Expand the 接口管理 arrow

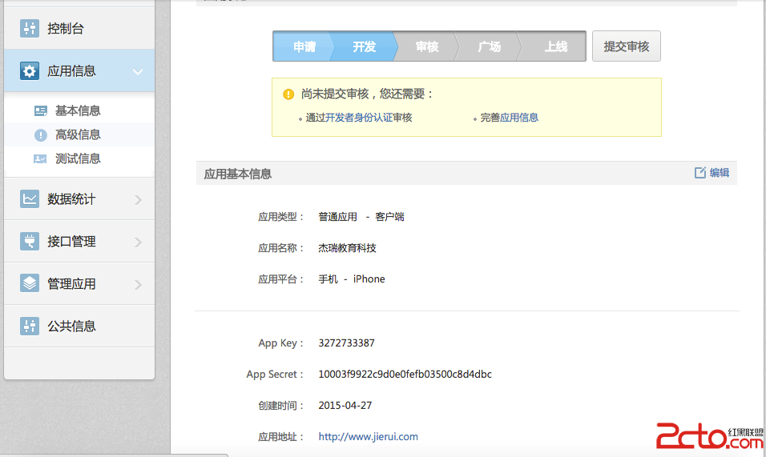[138, 242]
